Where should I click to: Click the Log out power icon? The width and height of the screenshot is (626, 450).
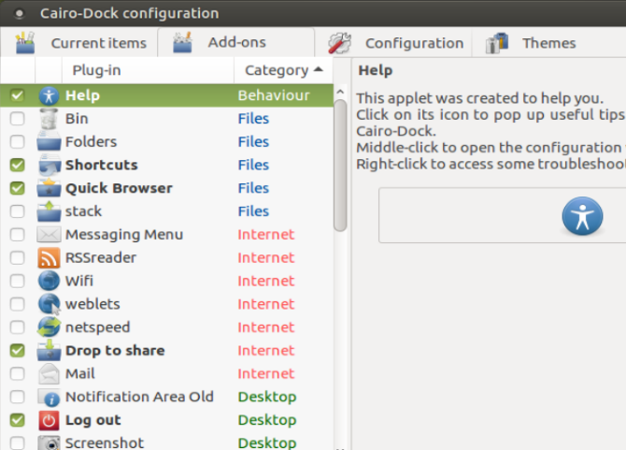point(49,420)
